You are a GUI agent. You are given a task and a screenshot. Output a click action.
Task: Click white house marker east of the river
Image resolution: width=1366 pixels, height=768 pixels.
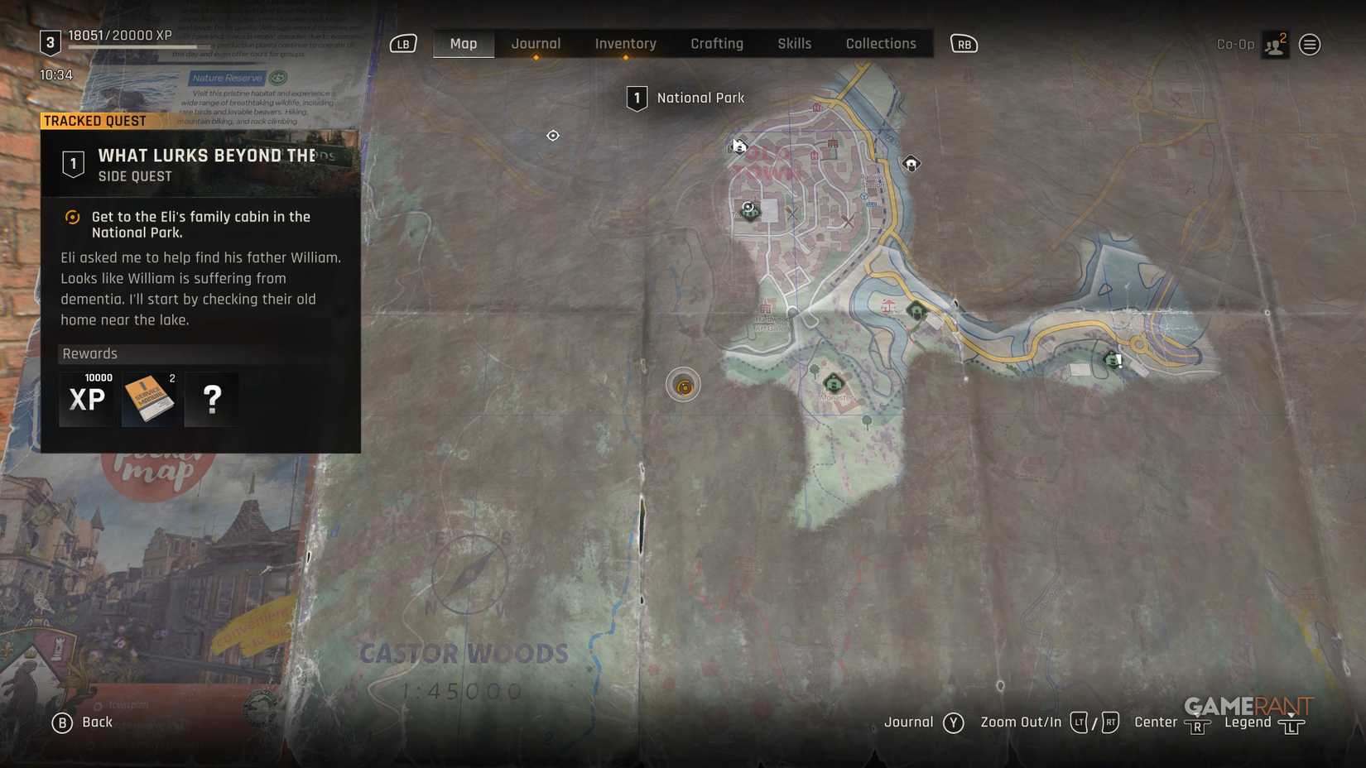tap(911, 164)
